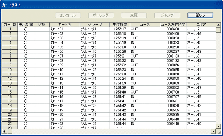Toggle display control circle for カート11
Screen dimensions: 223x136
click(x=26, y=74)
